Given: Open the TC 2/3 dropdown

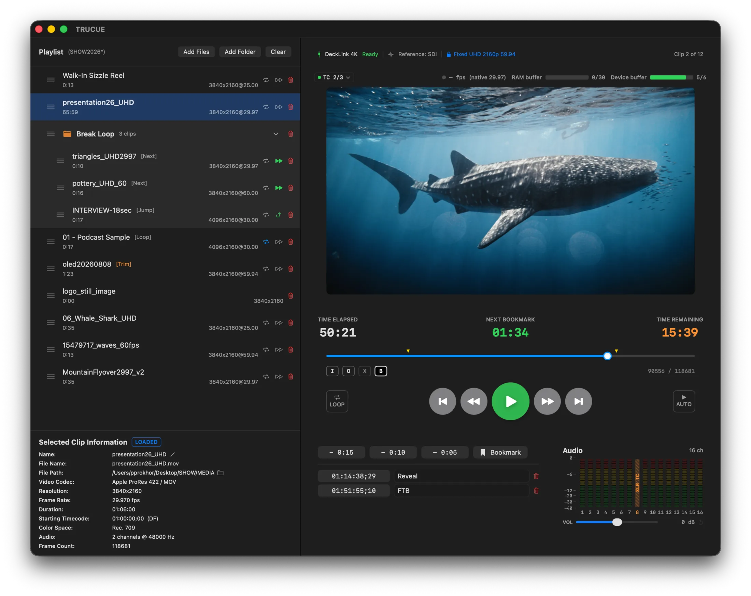Looking at the screenshot, I should (x=334, y=77).
